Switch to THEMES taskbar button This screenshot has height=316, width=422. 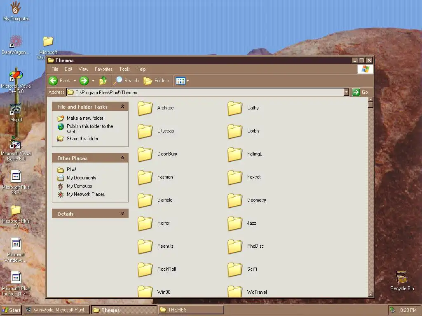pyautogui.click(x=191, y=310)
